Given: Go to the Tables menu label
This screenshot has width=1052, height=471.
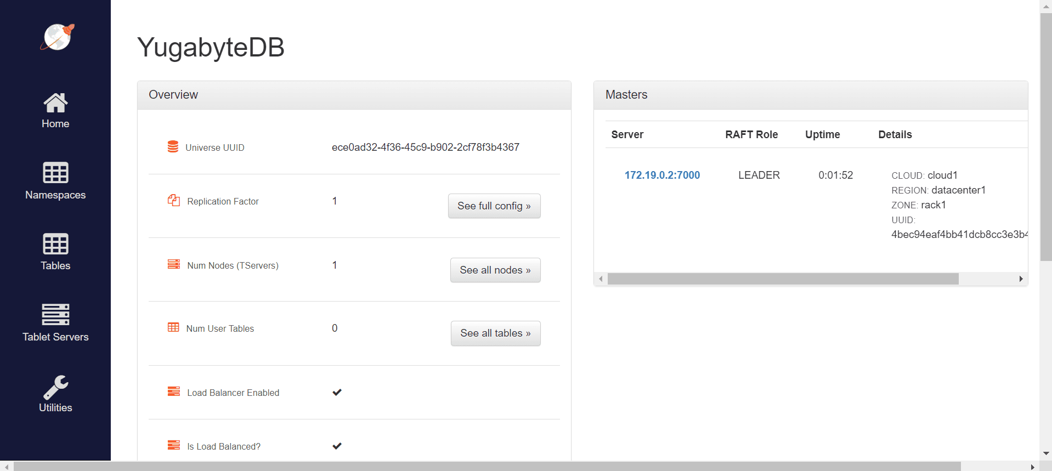Looking at the screenshot, I should tap(55, 265).
